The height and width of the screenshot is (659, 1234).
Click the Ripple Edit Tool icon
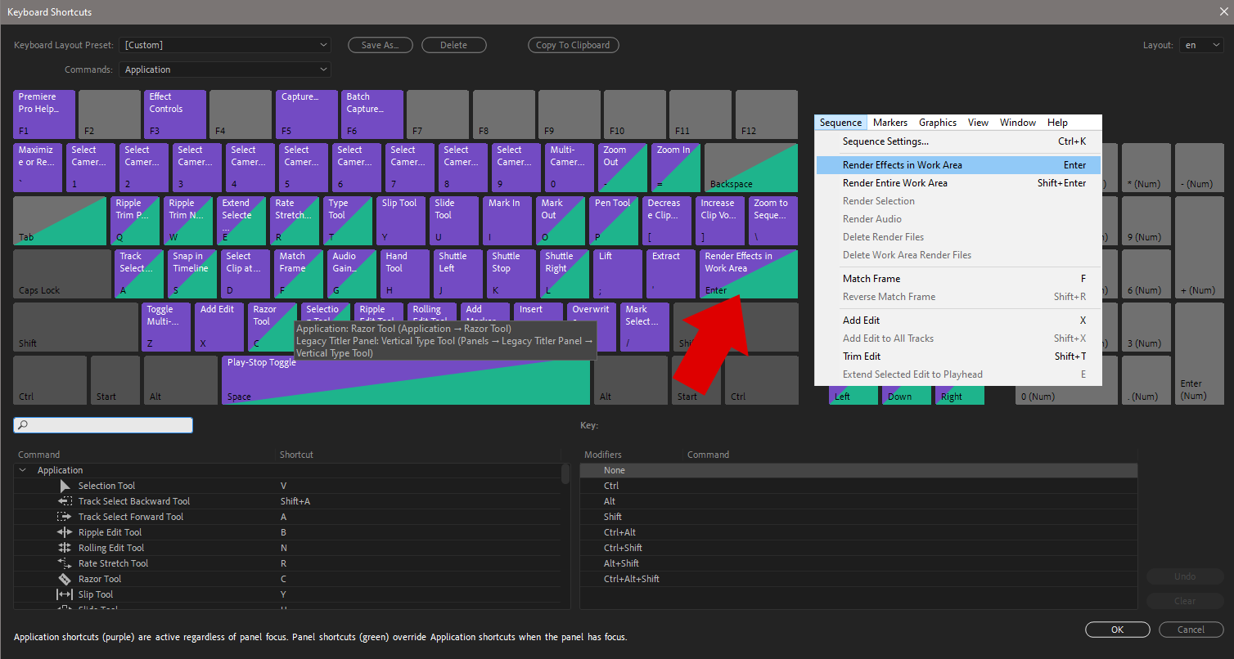65,531
